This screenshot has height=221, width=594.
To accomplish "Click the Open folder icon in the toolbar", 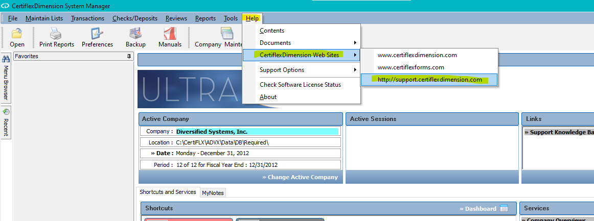I will 17,34.
